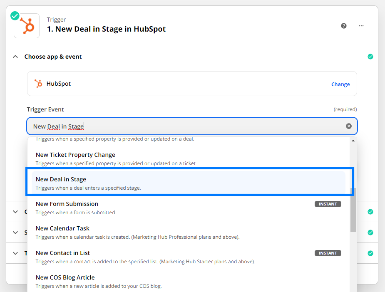This screenshot has height=292, width=385.
Task: Open the help question mark icon
Action: coord(344,26)
